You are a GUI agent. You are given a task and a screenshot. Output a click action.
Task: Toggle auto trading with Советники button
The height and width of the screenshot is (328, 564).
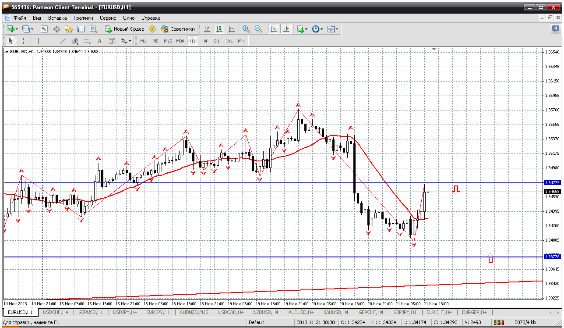[x=178, y=29]
